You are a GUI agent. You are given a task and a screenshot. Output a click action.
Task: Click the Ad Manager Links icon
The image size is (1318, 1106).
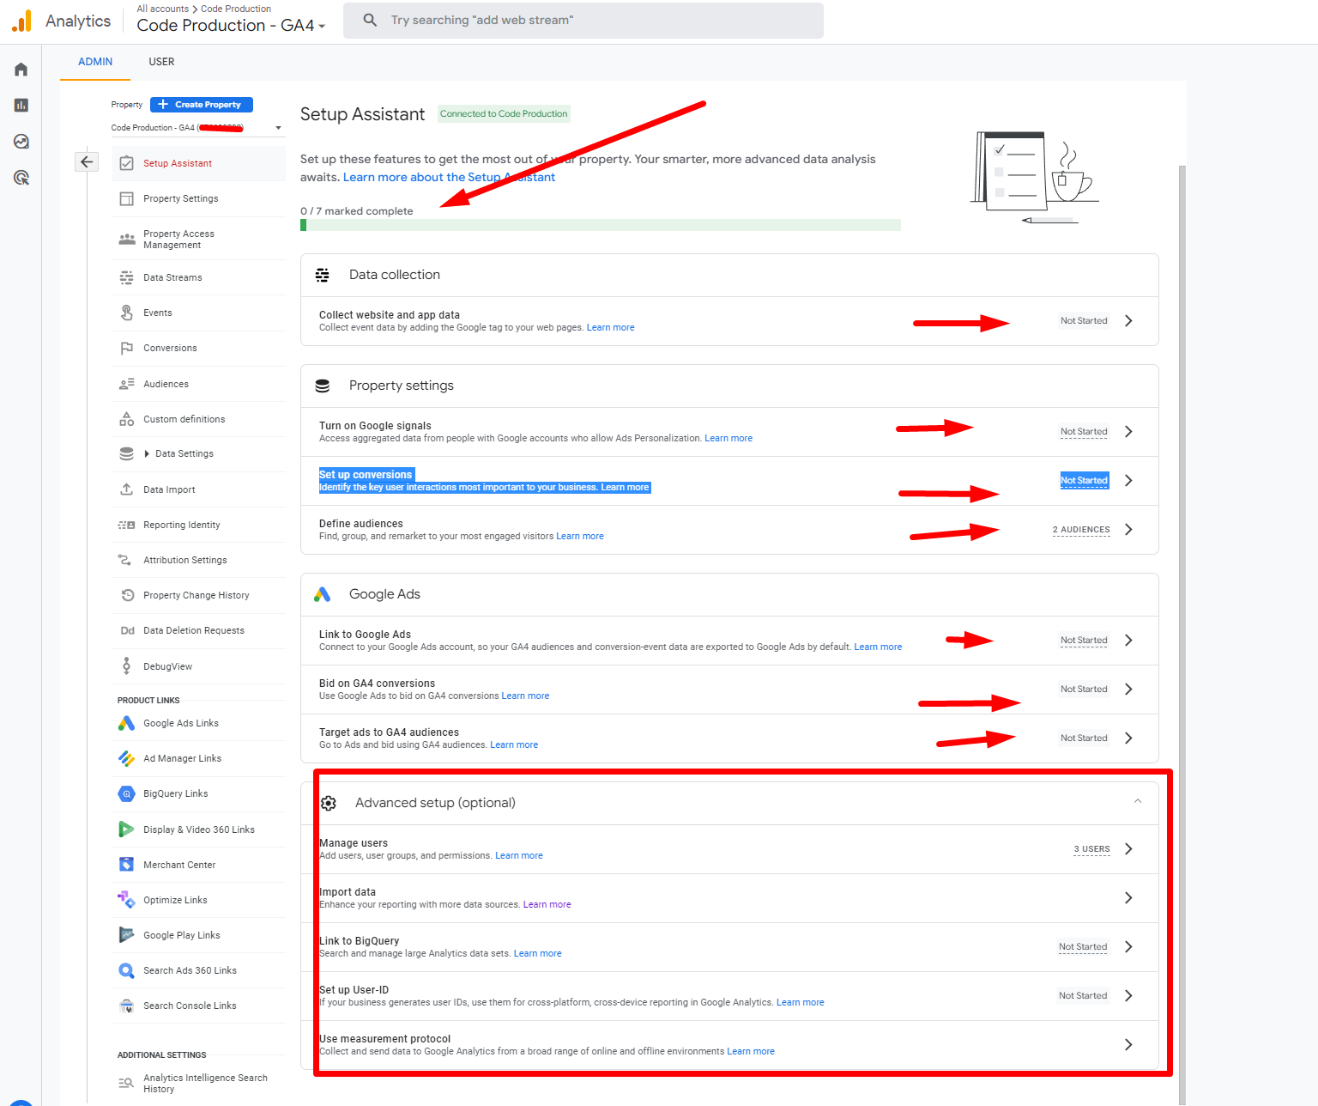pos(126,758)
